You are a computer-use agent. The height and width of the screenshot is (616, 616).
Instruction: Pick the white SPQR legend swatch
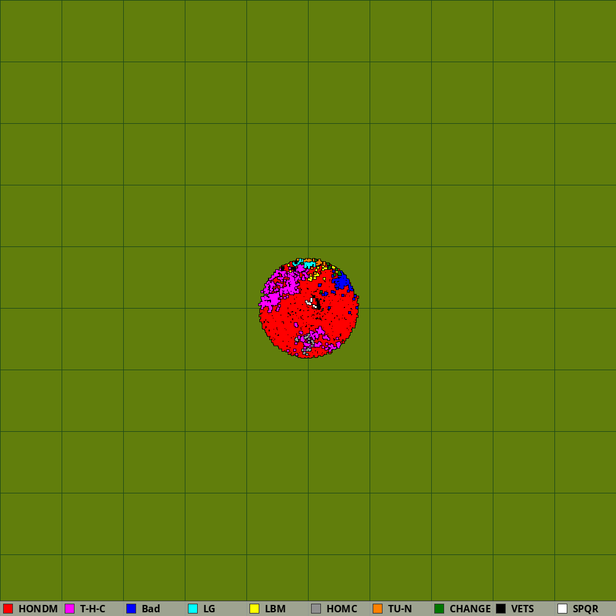pos(562,609)
